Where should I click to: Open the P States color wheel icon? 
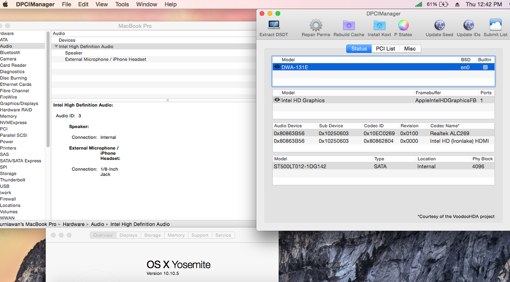point(403,25)
